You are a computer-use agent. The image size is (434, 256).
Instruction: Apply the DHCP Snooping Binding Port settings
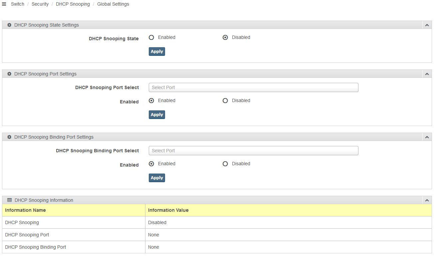pos(157,178)
